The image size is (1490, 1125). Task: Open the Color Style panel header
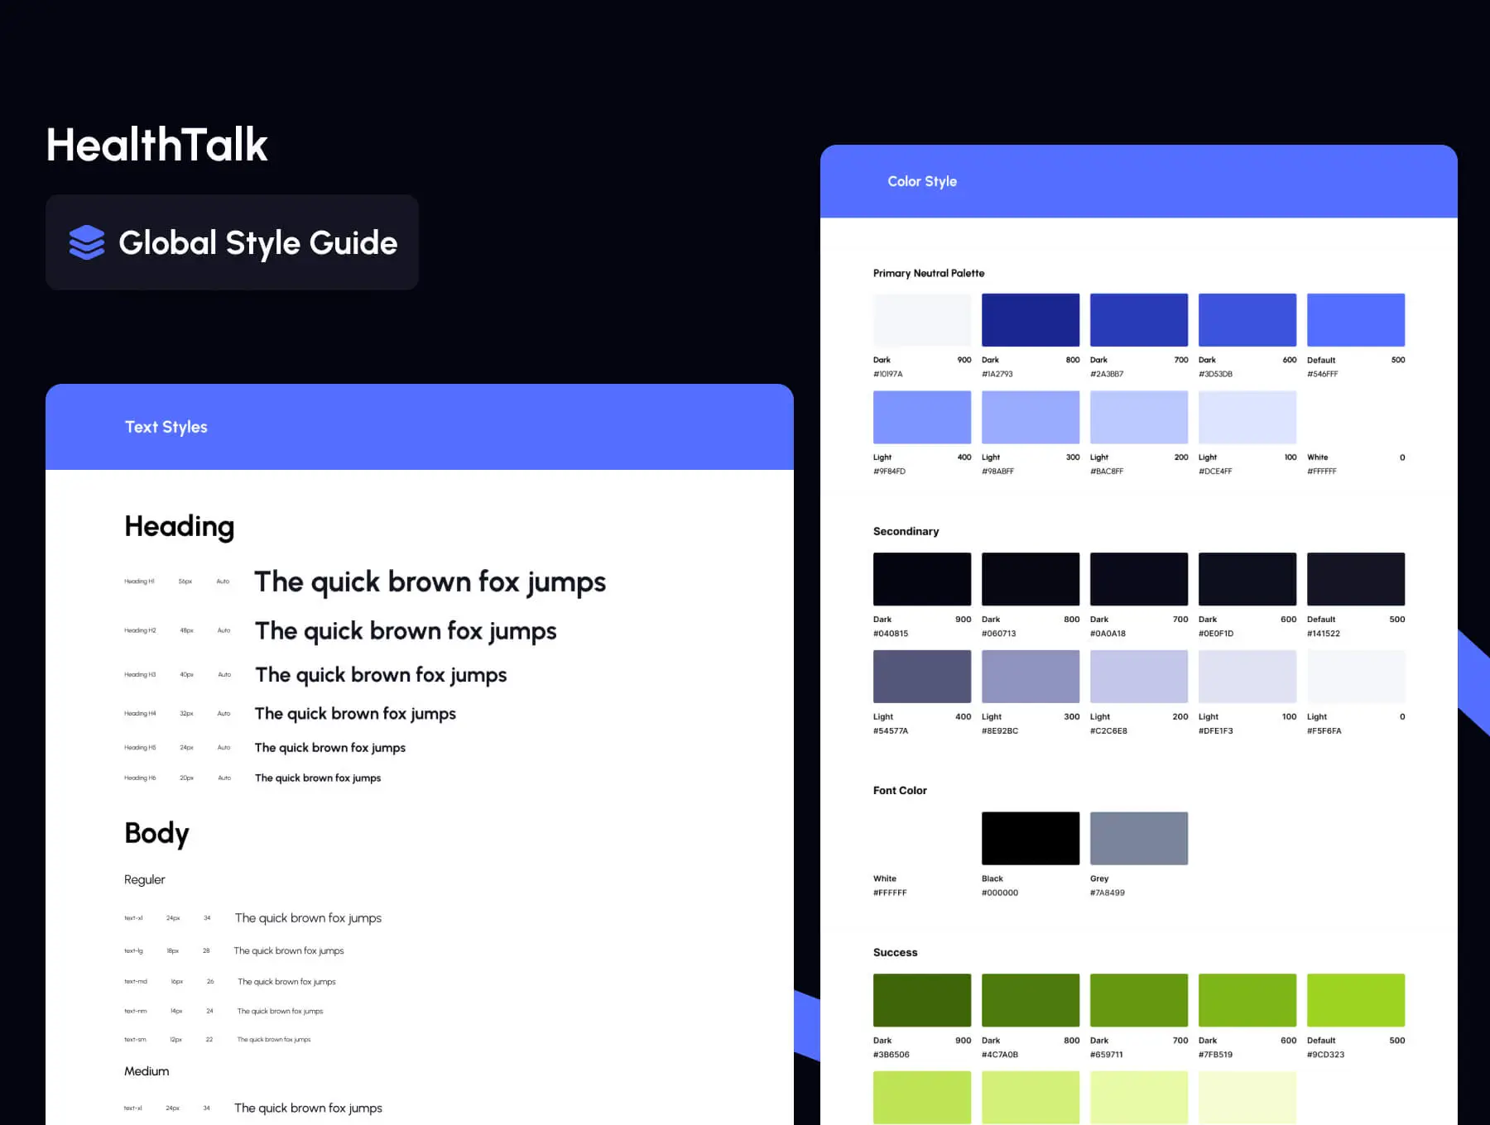click(1138, 181)
